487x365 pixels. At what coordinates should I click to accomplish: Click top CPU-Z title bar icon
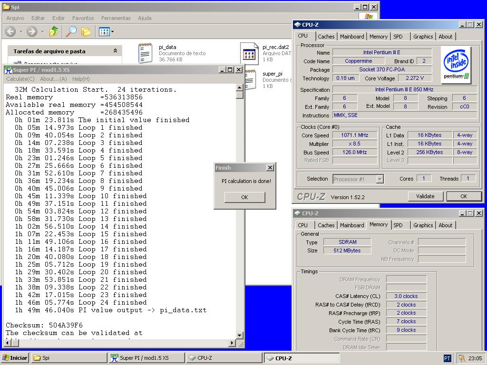click(x=298, y=25)
